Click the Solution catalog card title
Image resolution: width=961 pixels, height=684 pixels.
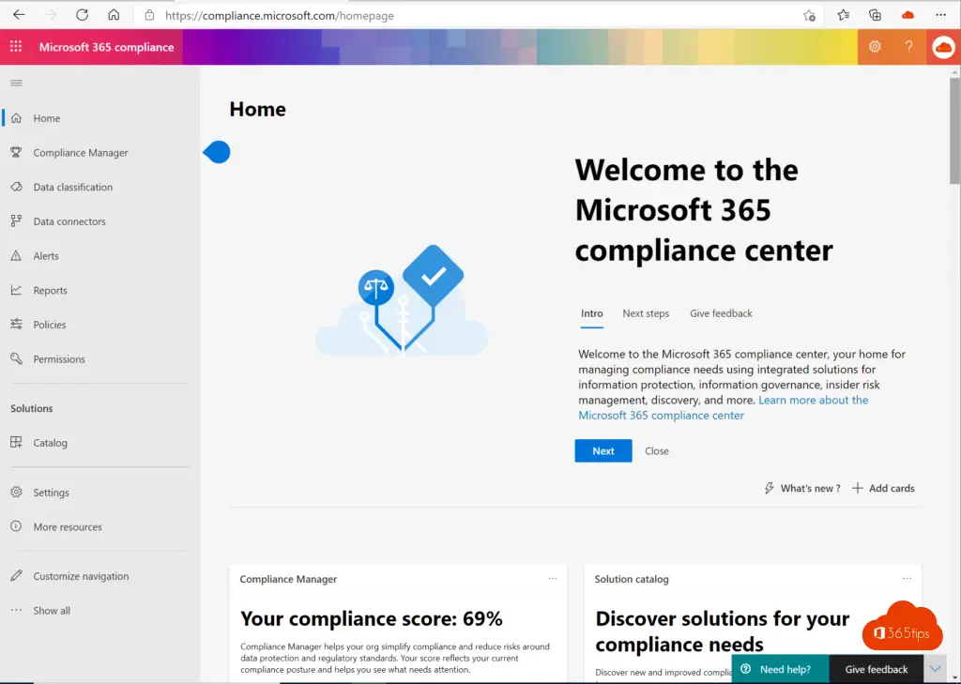coord(632,579)
